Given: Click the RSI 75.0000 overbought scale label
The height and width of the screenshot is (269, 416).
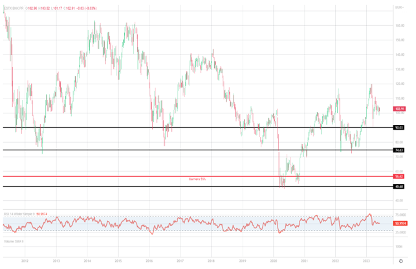Looking at the screenshot, I should tap(400, 215).
